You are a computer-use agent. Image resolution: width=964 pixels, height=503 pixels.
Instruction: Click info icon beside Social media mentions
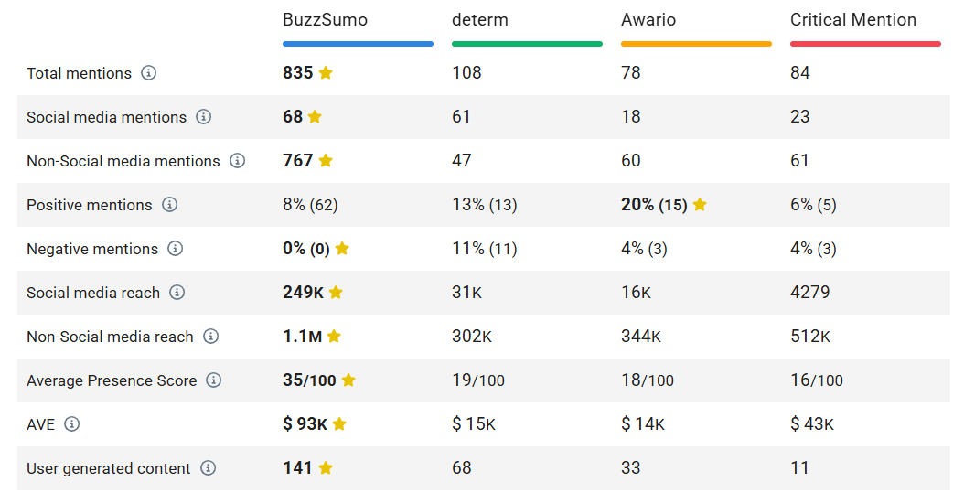pos(204,117)
